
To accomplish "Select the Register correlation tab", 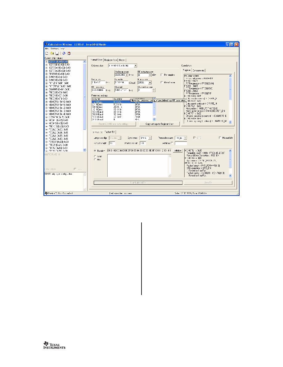I will (x=187, y=70).
